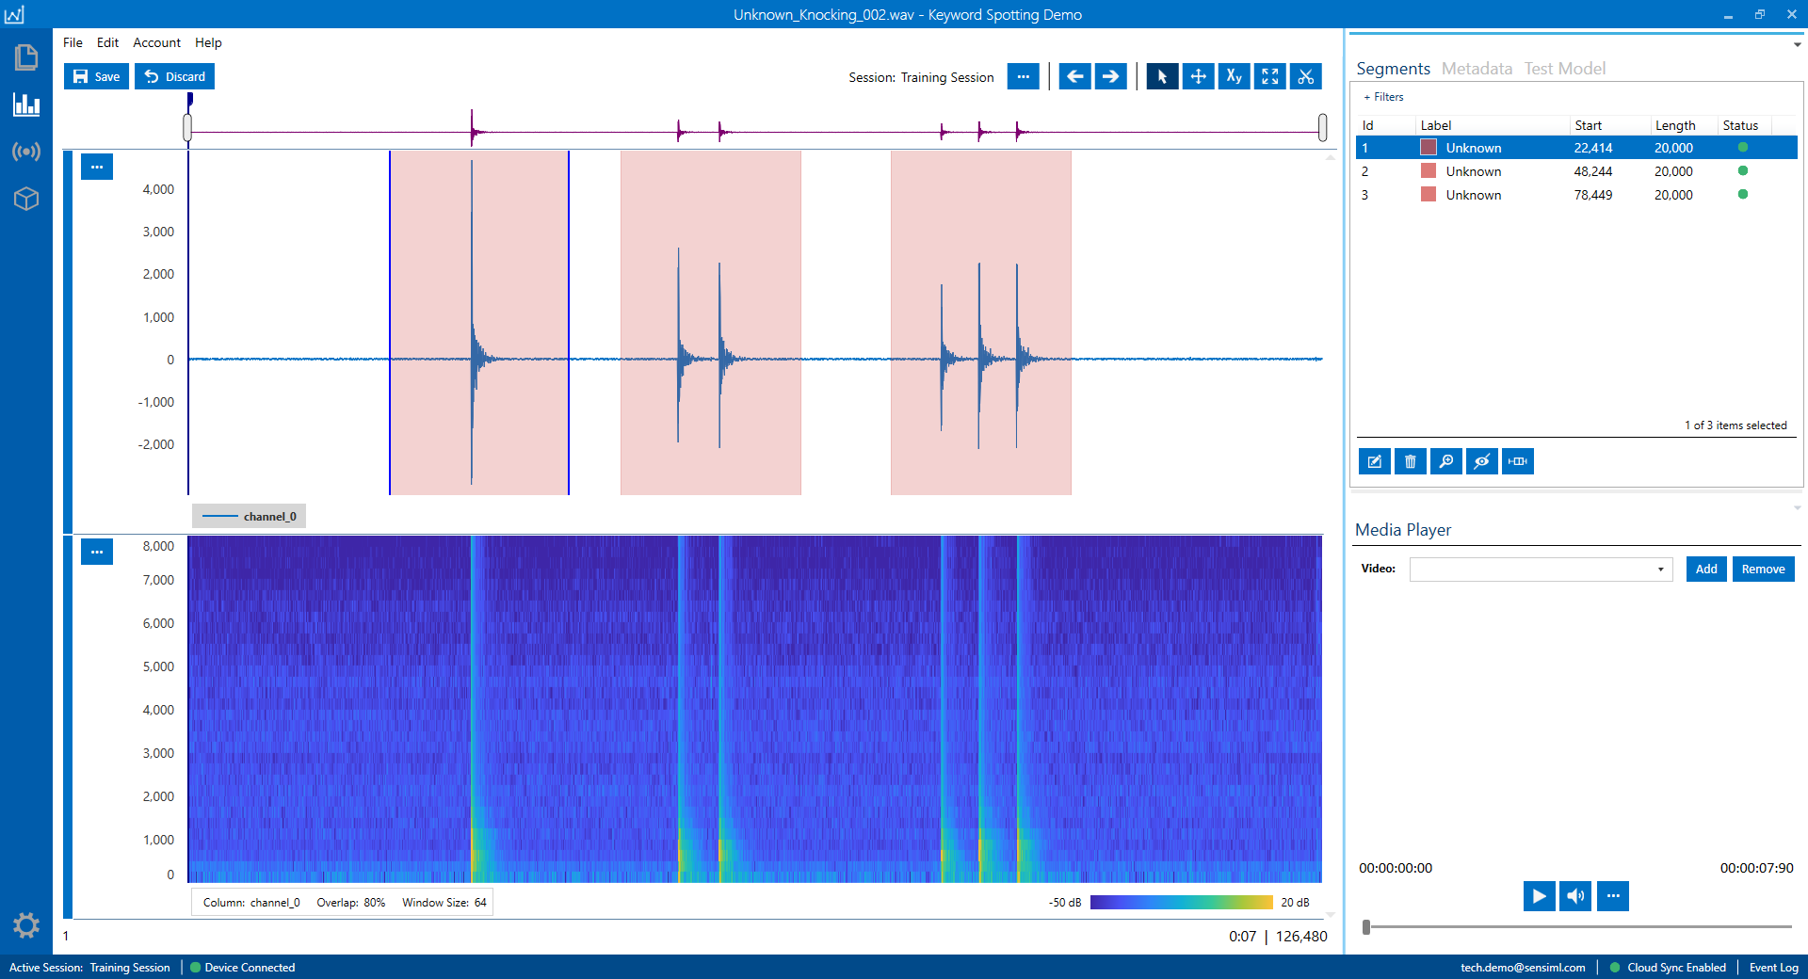1808x979 pixels.
Task: Open the Video dropdown
Action: pos(1541,569)
